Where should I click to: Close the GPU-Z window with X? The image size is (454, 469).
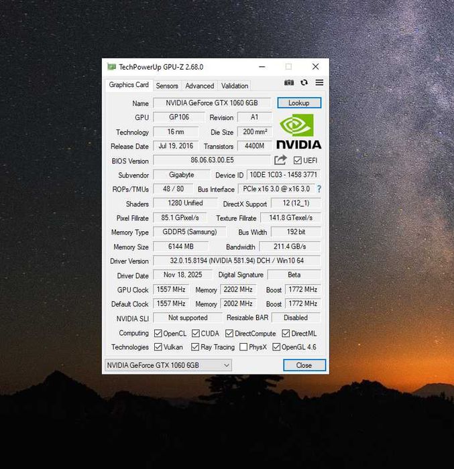(315, 67)
